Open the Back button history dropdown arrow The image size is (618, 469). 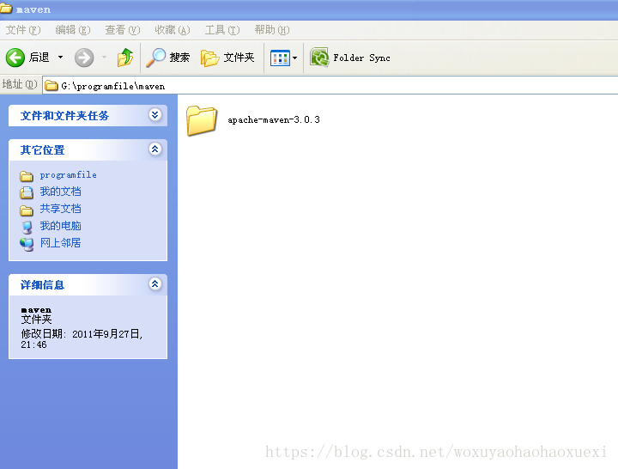point(60,58)
